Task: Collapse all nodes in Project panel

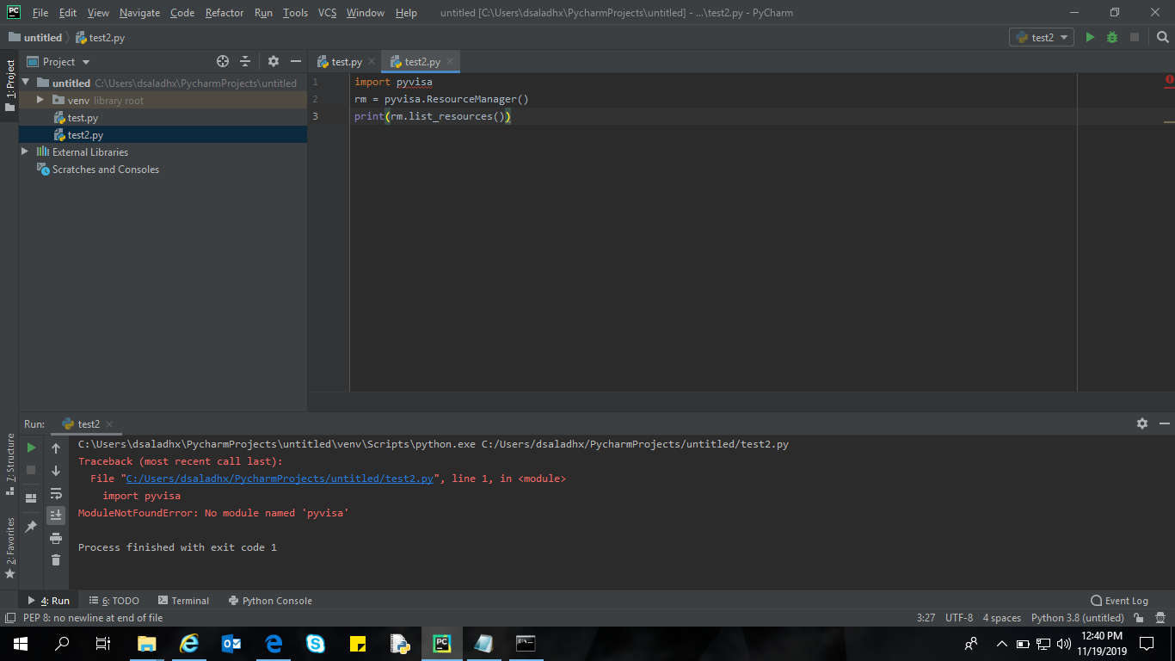Action: 245,61
